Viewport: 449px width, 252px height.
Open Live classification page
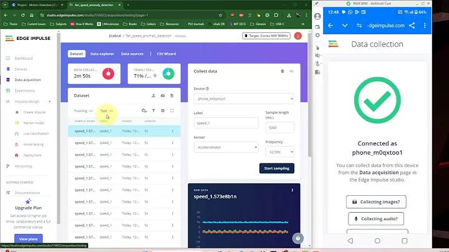(x=36, y=133)
